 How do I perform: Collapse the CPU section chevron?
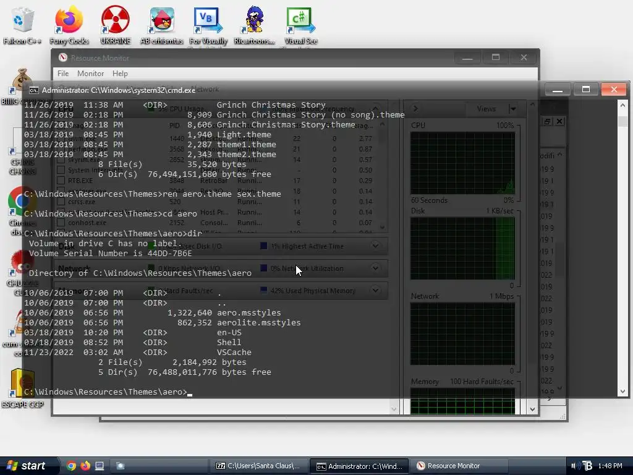[x=375, y=108]
